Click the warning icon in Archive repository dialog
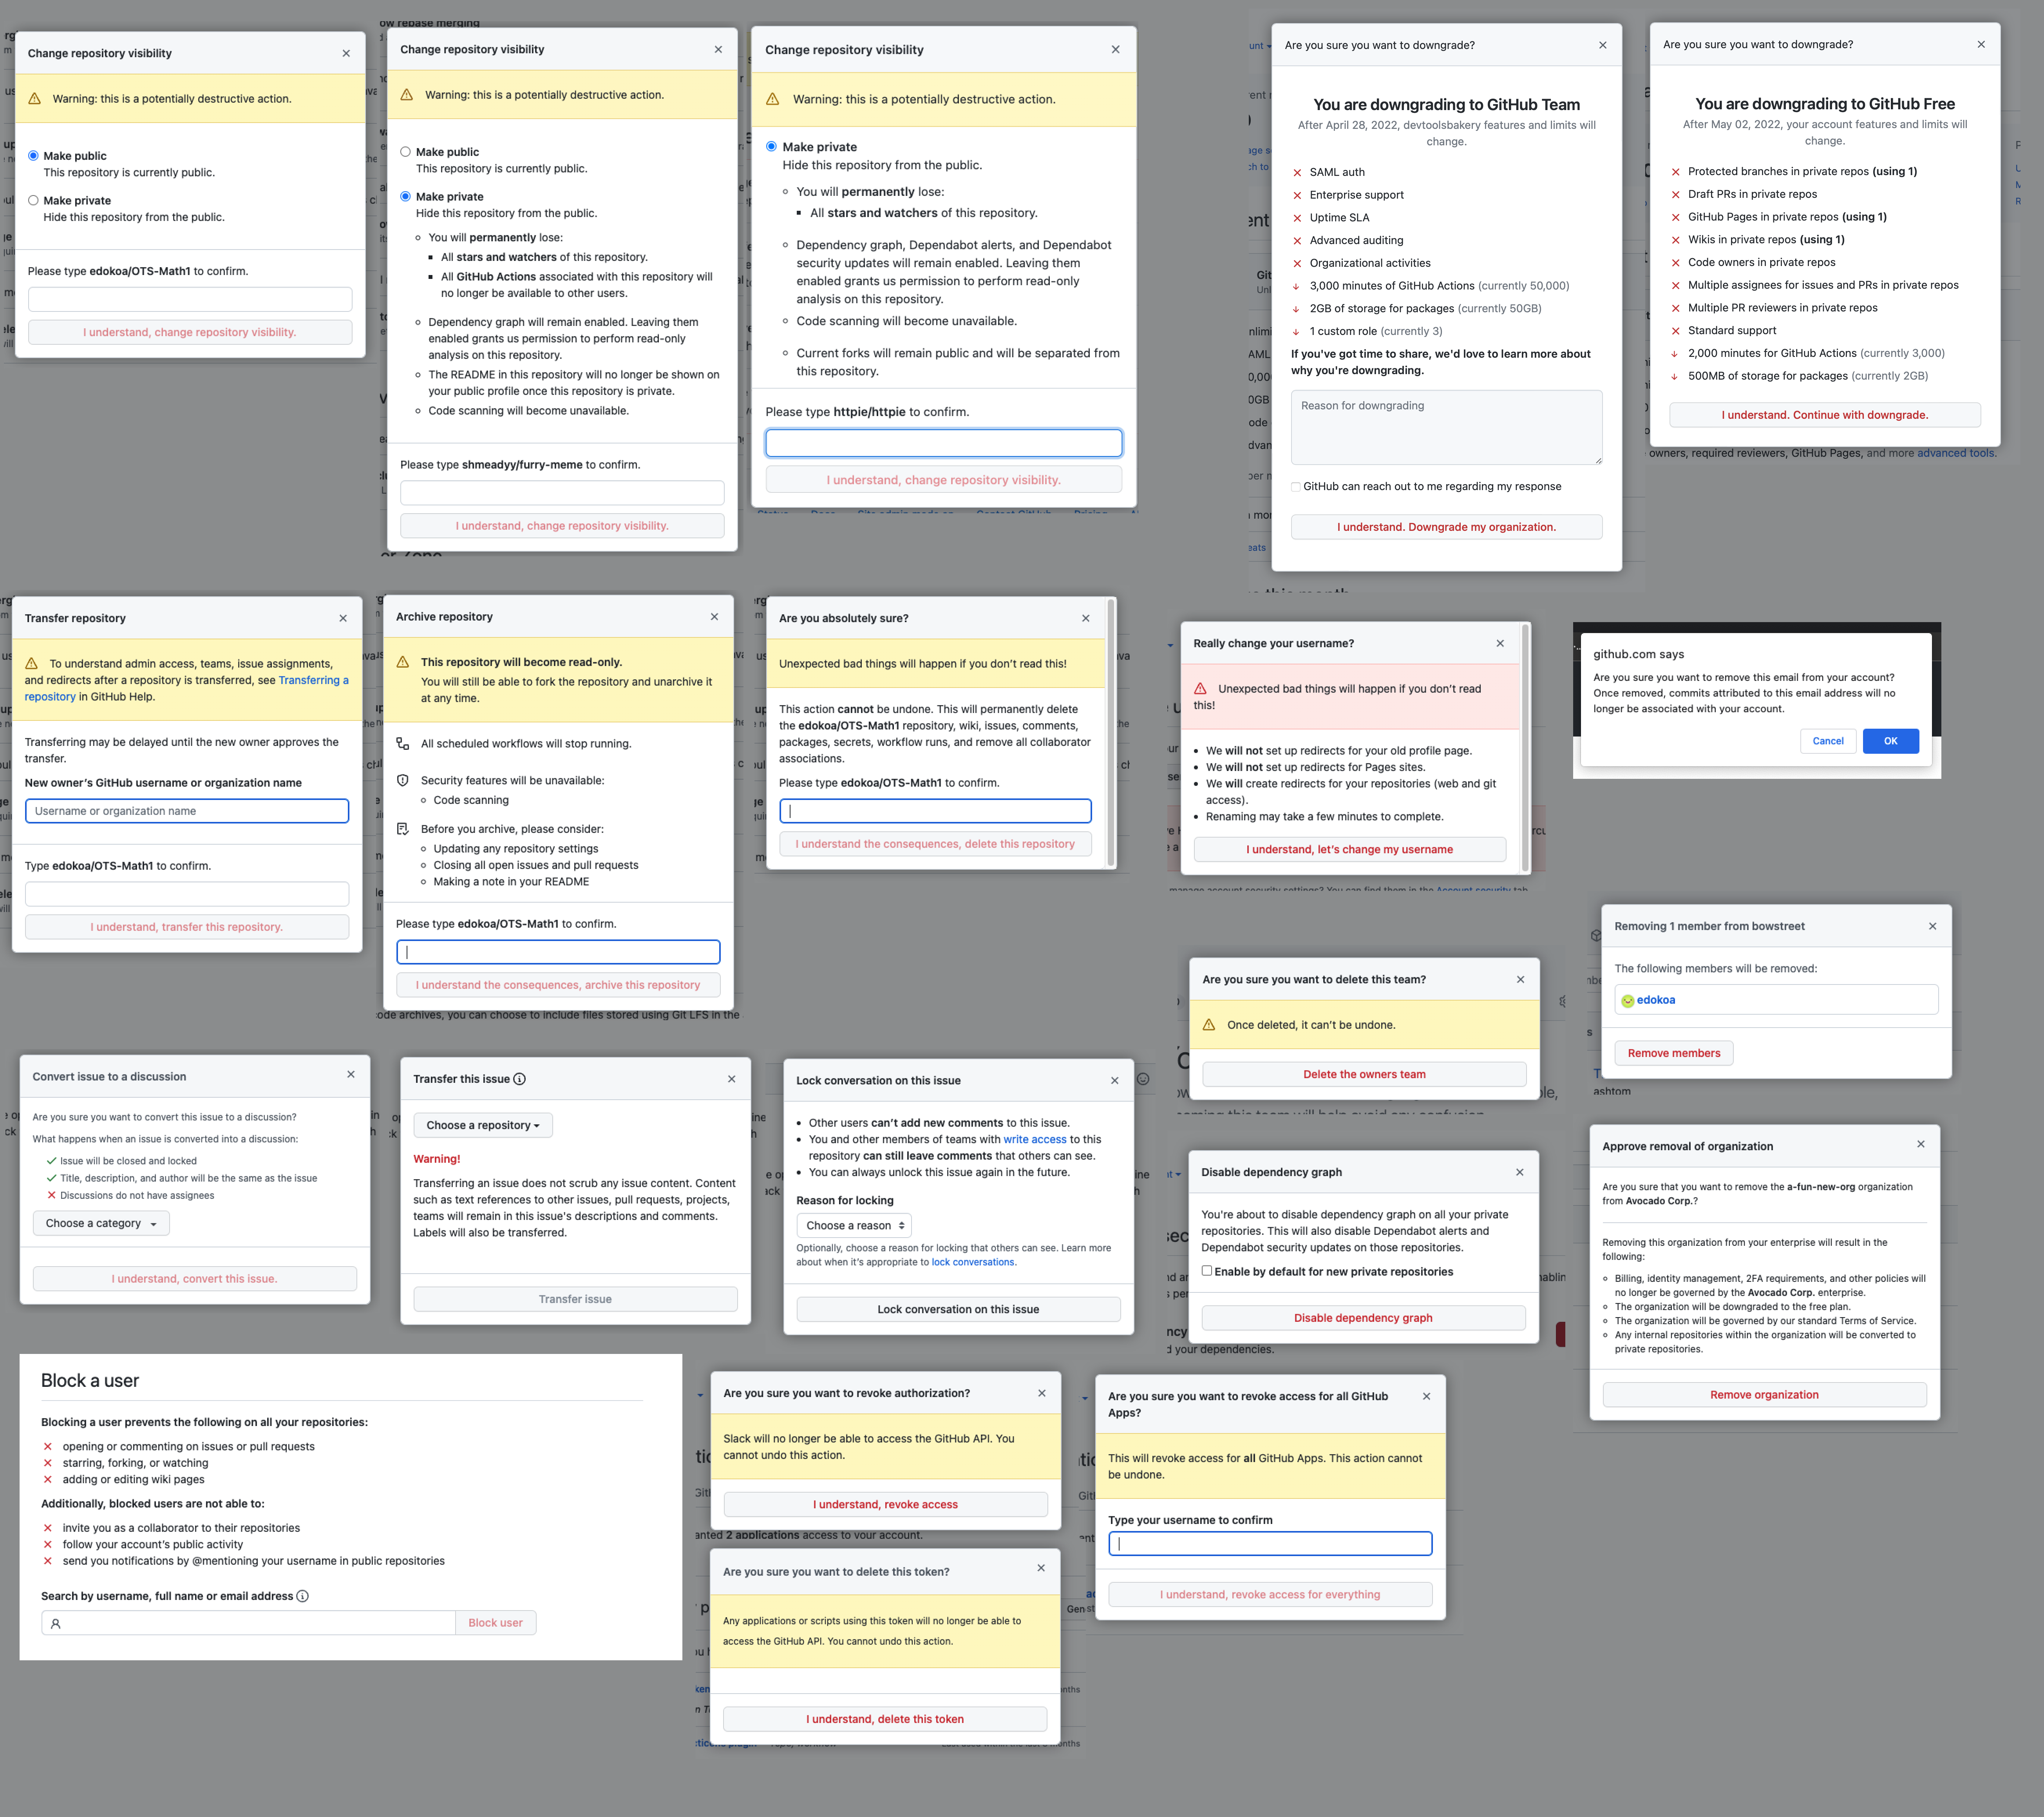2044x1817 pixels. pos(403,661)
